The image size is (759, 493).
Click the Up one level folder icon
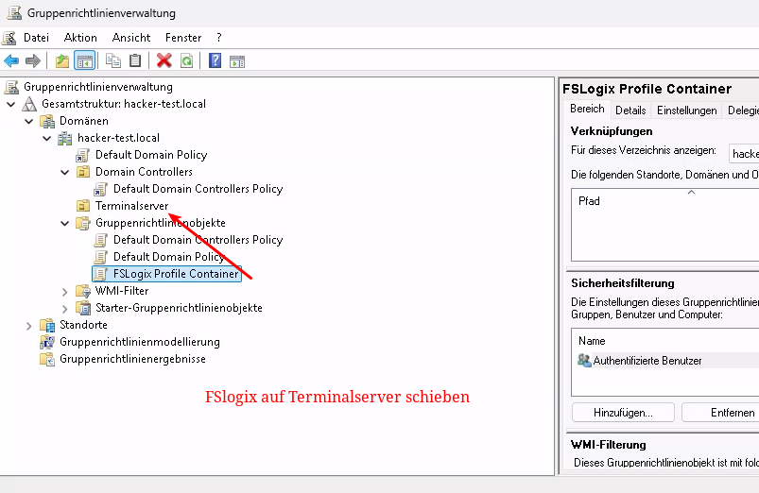[62, 61]
